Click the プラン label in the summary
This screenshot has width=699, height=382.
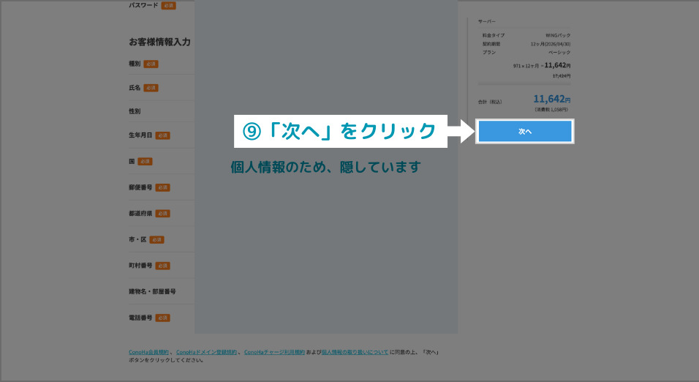(489, 52)
